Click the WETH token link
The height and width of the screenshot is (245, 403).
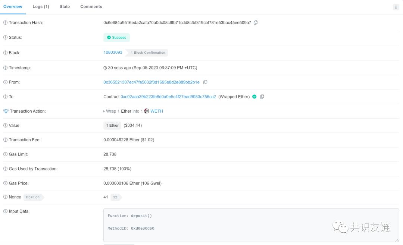[156, 111]
